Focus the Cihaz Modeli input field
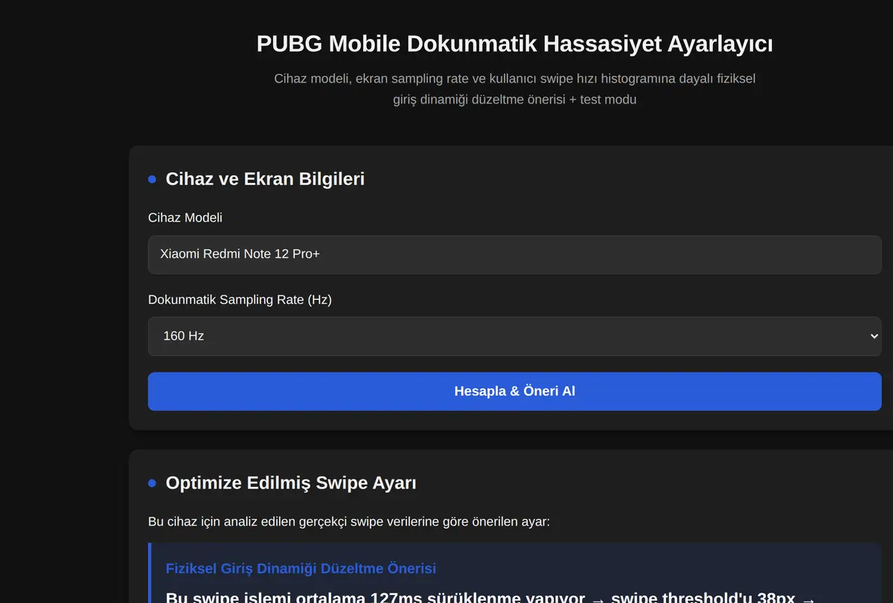The height and width of the screenshot is (603, 893). pyautogui.click(x=514, y=254)
